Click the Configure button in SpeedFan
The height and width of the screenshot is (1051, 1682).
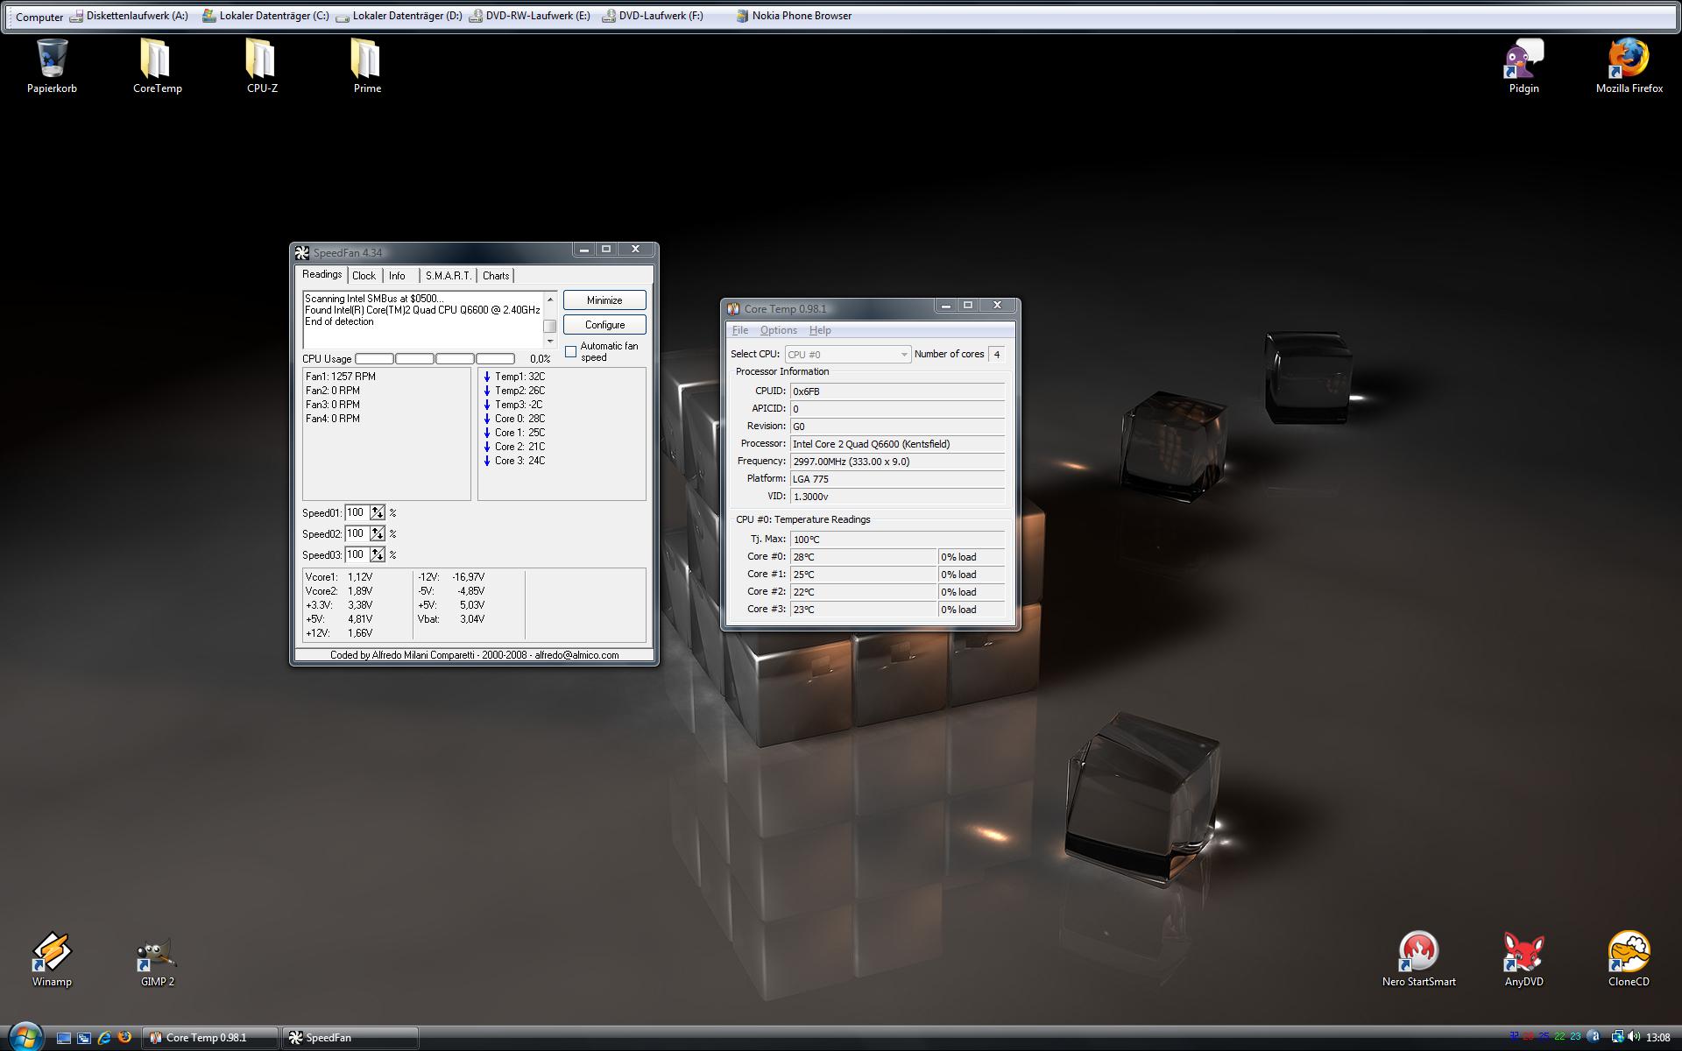click(604, 325)
